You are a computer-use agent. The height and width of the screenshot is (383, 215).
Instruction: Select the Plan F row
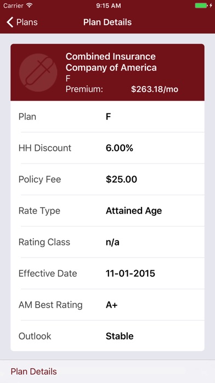coord(107,117)
